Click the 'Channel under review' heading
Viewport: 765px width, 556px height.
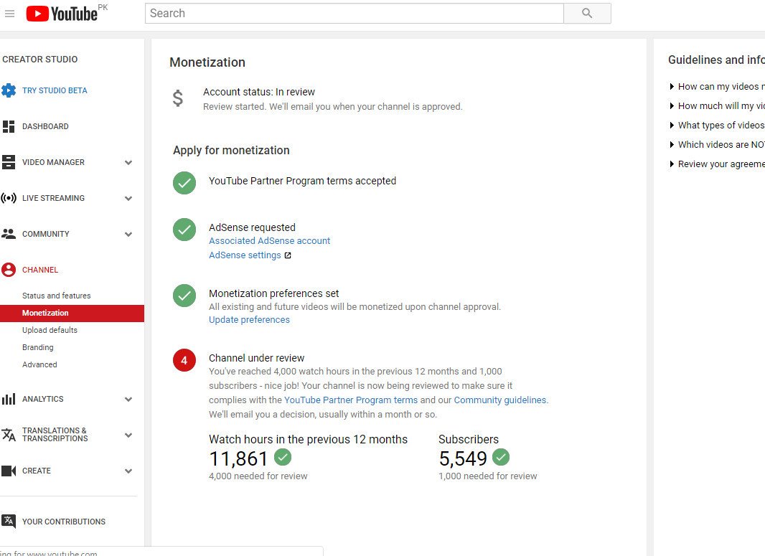click(257, 358)
